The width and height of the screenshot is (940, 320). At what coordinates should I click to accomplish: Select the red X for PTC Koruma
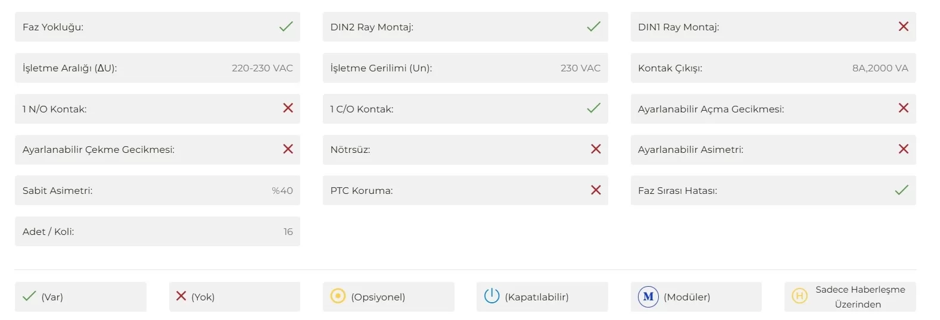596,190
